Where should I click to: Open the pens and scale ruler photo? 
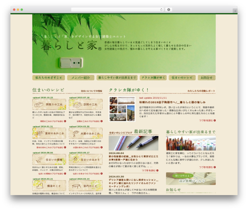[x=133, y=143]
